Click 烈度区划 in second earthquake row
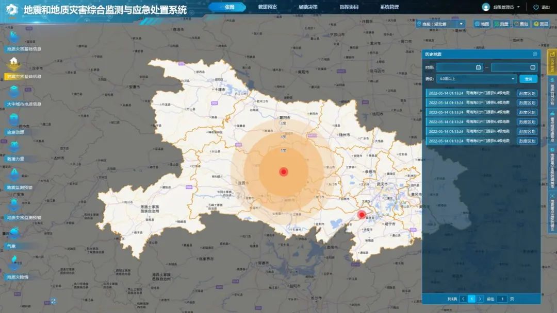557x313 pixels. pyautogui.click(x=527, y=103)
